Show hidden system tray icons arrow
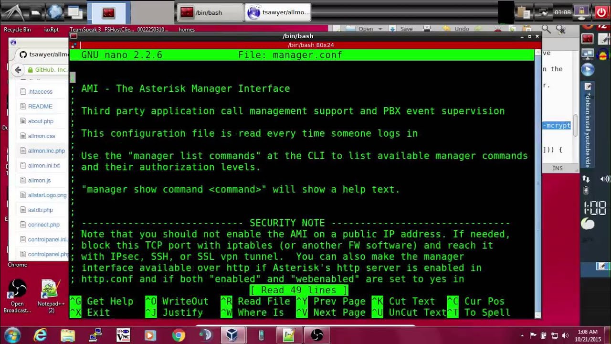The height and width of the screenshot is (344, 611). coord(522,335)
